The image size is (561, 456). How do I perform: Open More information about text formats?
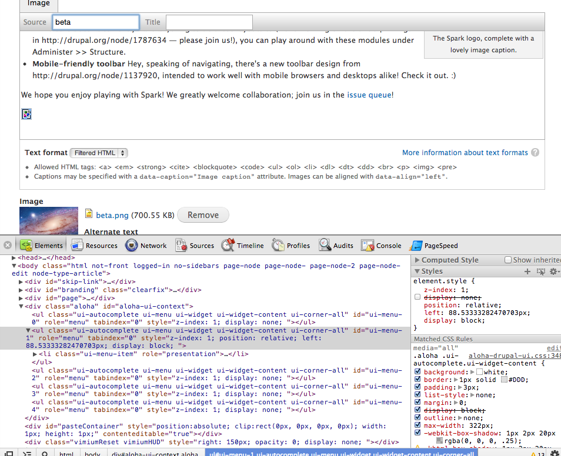465,153
